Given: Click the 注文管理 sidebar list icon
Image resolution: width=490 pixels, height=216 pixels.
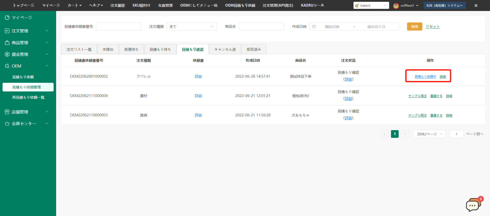Looking at the screenshot, I should pyautogui.click(x=7, y=31).
